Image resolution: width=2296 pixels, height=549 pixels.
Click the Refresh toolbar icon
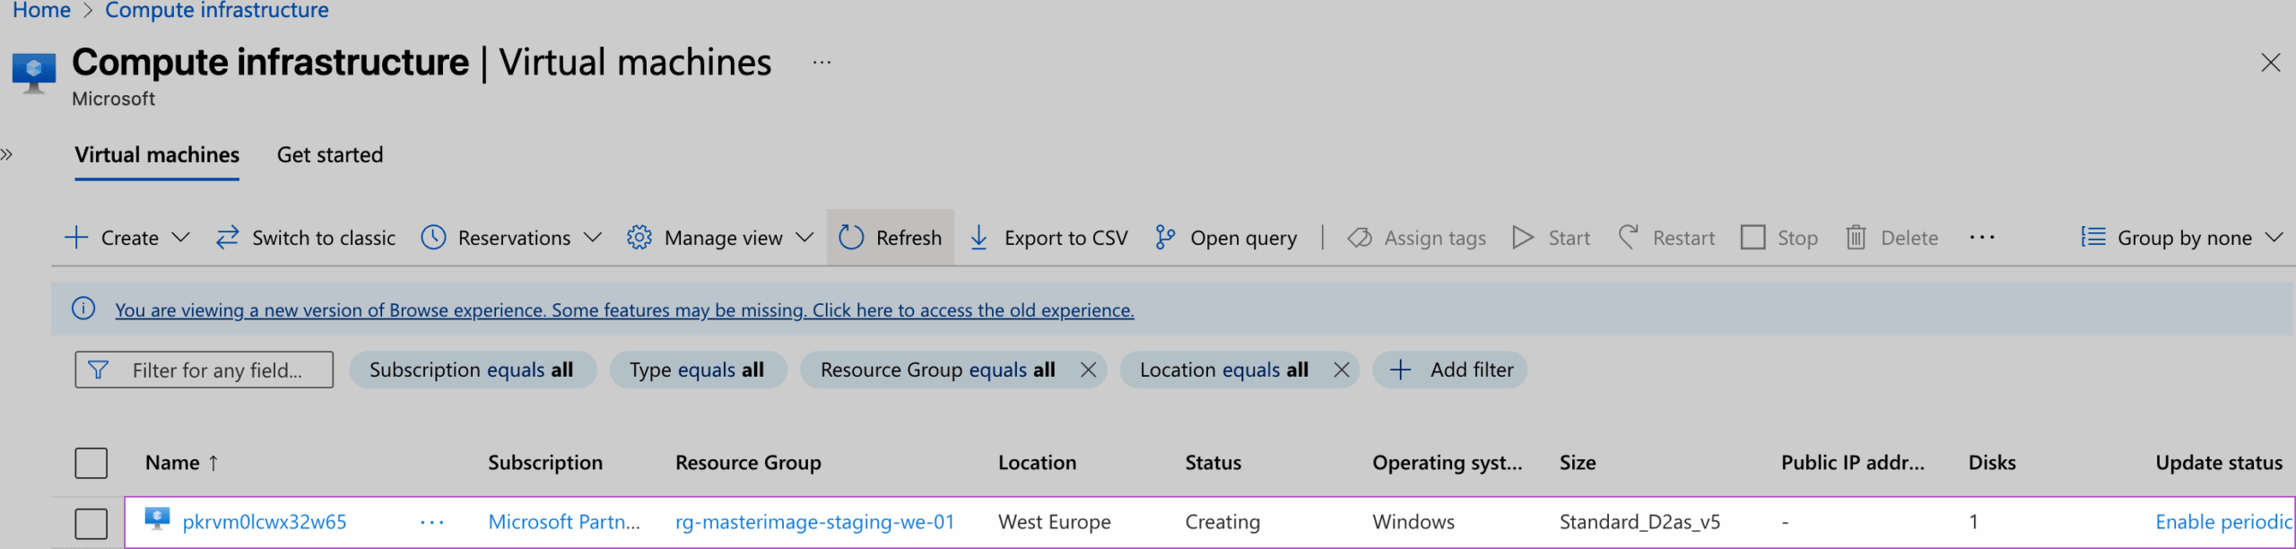(x=850, y=238)
